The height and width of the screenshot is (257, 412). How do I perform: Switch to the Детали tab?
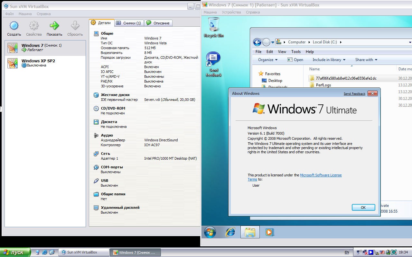point(101,23)
